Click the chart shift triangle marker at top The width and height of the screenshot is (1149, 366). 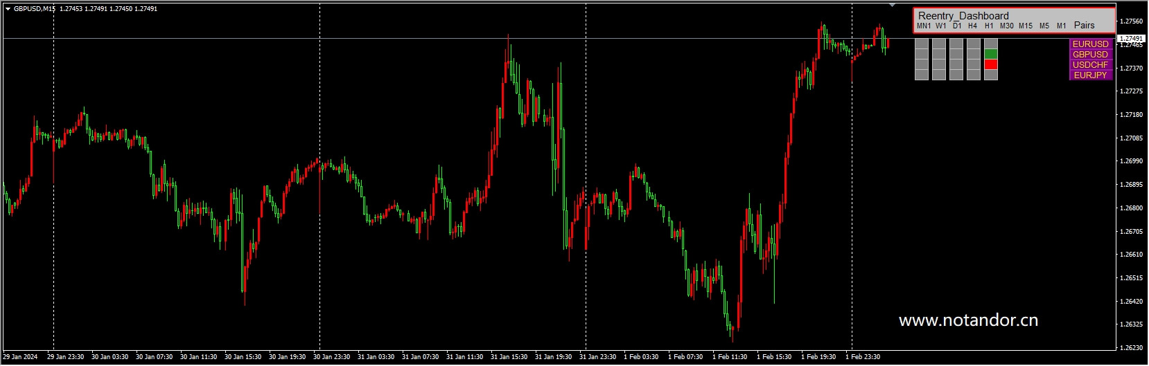click(893, 4)
